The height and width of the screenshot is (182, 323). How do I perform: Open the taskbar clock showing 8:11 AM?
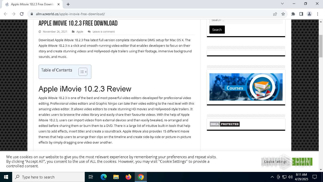[301, 177]
